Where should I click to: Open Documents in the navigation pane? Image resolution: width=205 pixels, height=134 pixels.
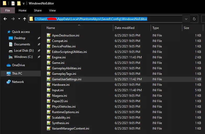[22, 44]
